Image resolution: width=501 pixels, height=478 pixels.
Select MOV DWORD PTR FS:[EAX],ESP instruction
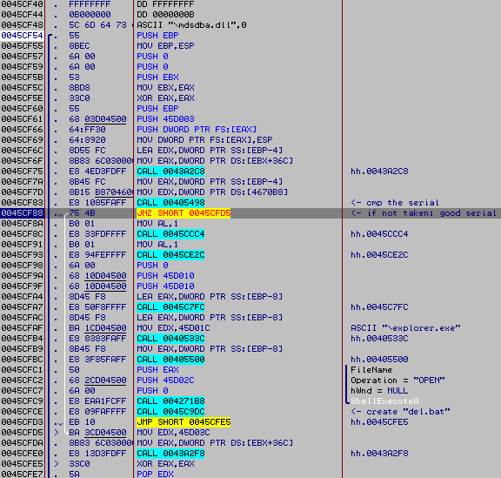[204, 140]
